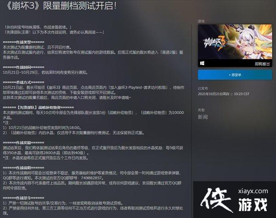Click the line 「休伯利安号特殊演练,作战准备就绪。」

[38, 27]
